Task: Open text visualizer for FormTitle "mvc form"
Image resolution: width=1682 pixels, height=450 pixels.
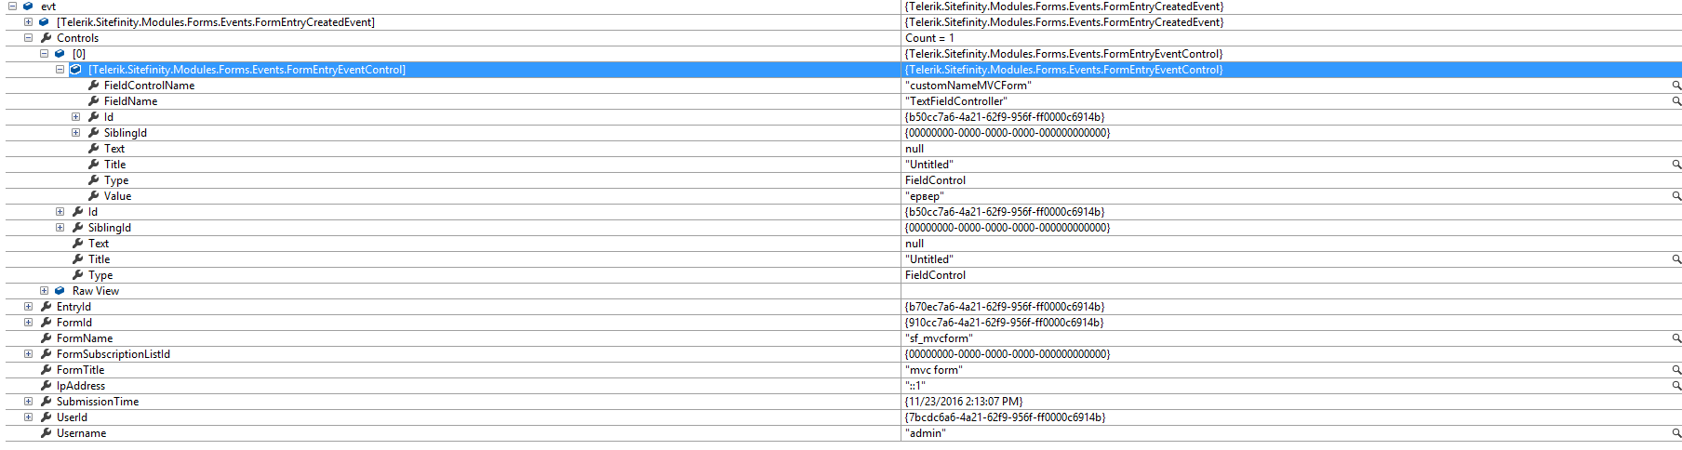Action: point(1676,370)
